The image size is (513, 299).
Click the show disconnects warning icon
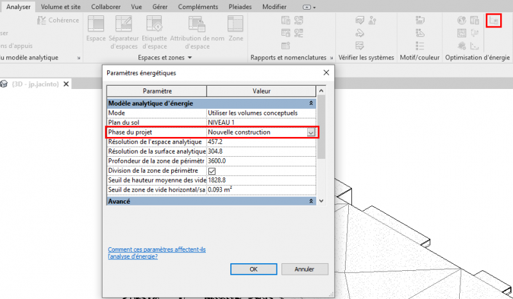tap(373, 20)
